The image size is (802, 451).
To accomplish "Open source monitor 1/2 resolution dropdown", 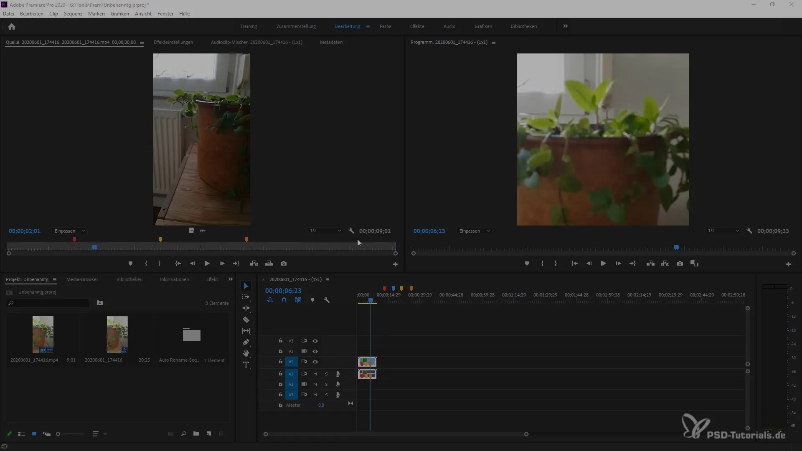I will 325,231.
